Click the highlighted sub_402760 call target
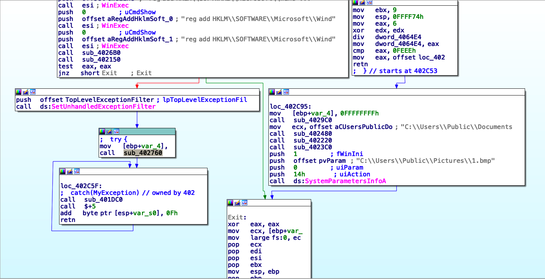This screenshot has height=279, width=545. pyautogui.click(x=143, y=153)
